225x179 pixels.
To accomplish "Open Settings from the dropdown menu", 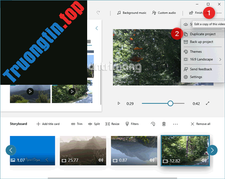I will pyautogui.click(x=203, y=77).
